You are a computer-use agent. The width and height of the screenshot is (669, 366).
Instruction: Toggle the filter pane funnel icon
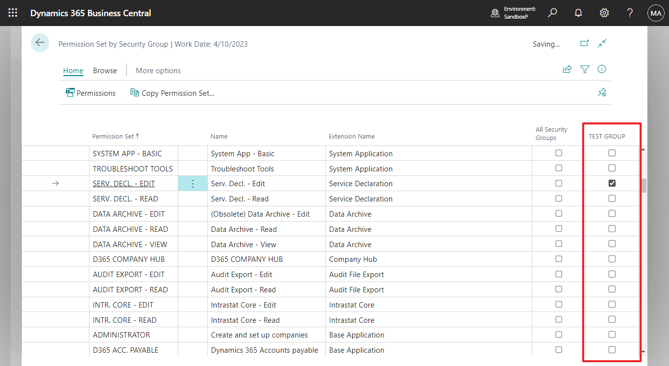(x=585, y=69)
